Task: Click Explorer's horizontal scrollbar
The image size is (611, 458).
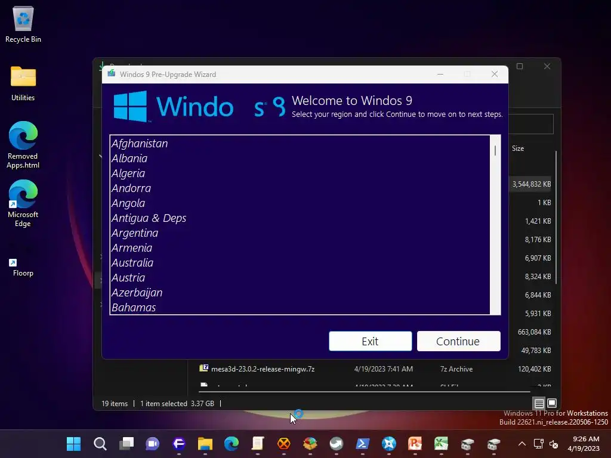Action: tap(365, 391)
